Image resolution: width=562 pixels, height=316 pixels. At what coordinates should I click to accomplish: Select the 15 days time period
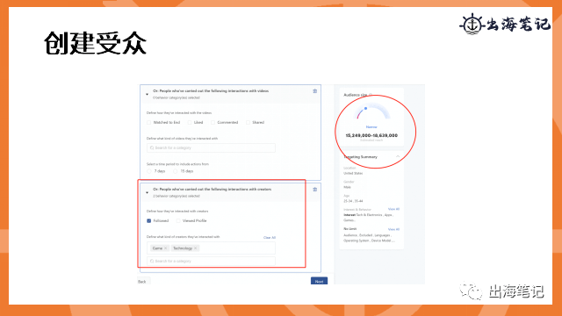[x=176, y=171]
